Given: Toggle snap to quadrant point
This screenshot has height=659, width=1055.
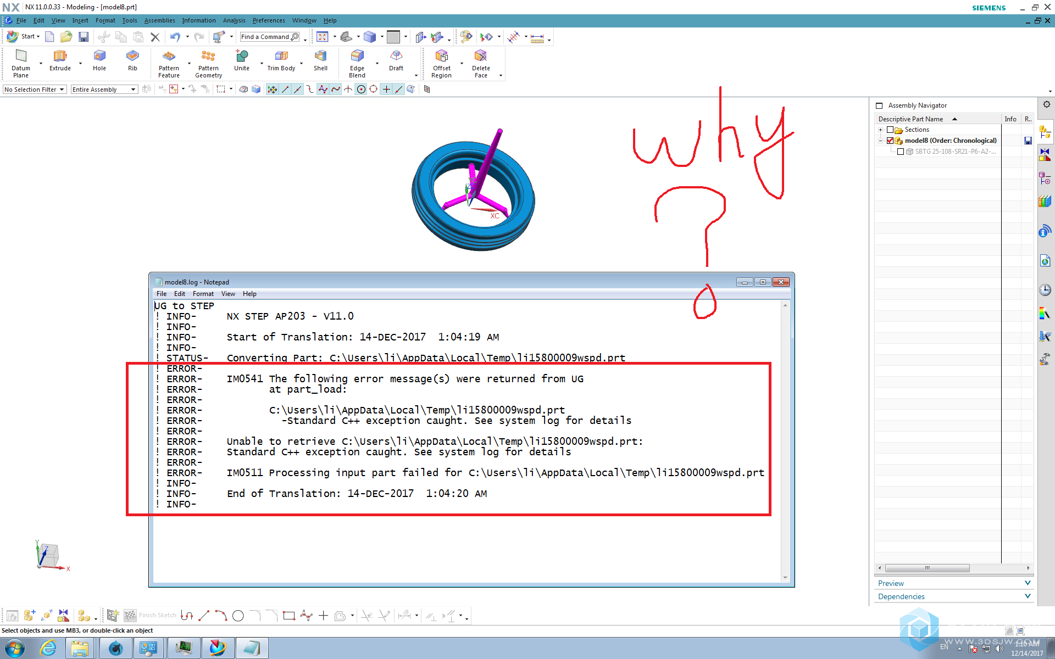Looking at the screenshot, I should [374, 89].
